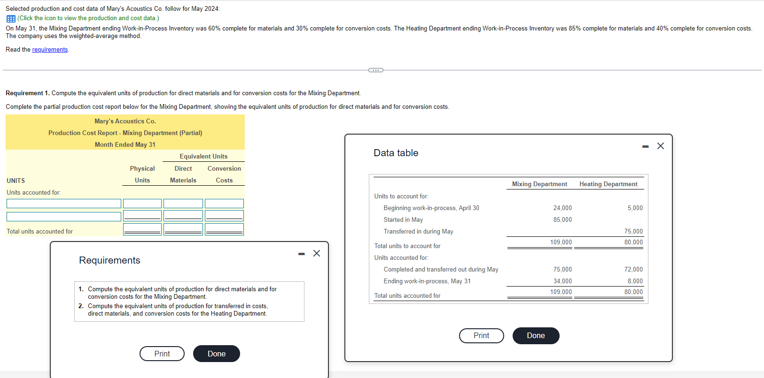Click requirement 2 text about the Heating Department
This screenshot has height=378, width=764.
(178, 310)
